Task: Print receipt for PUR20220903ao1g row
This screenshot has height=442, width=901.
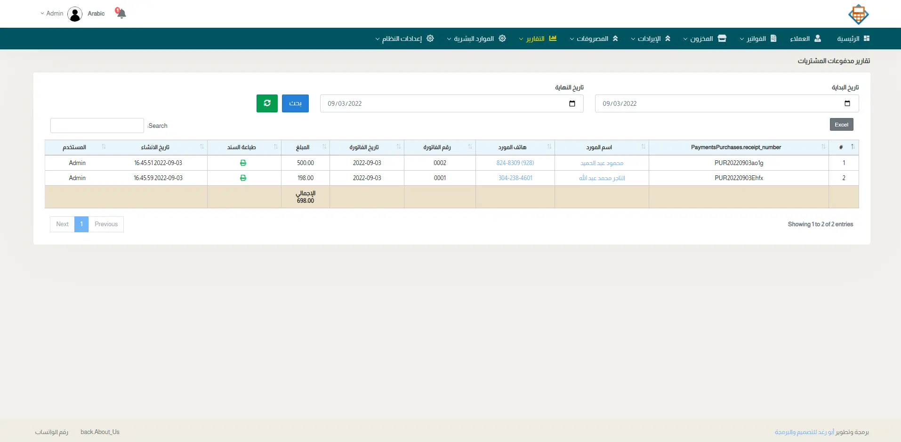Action: (x=243, y=163)
